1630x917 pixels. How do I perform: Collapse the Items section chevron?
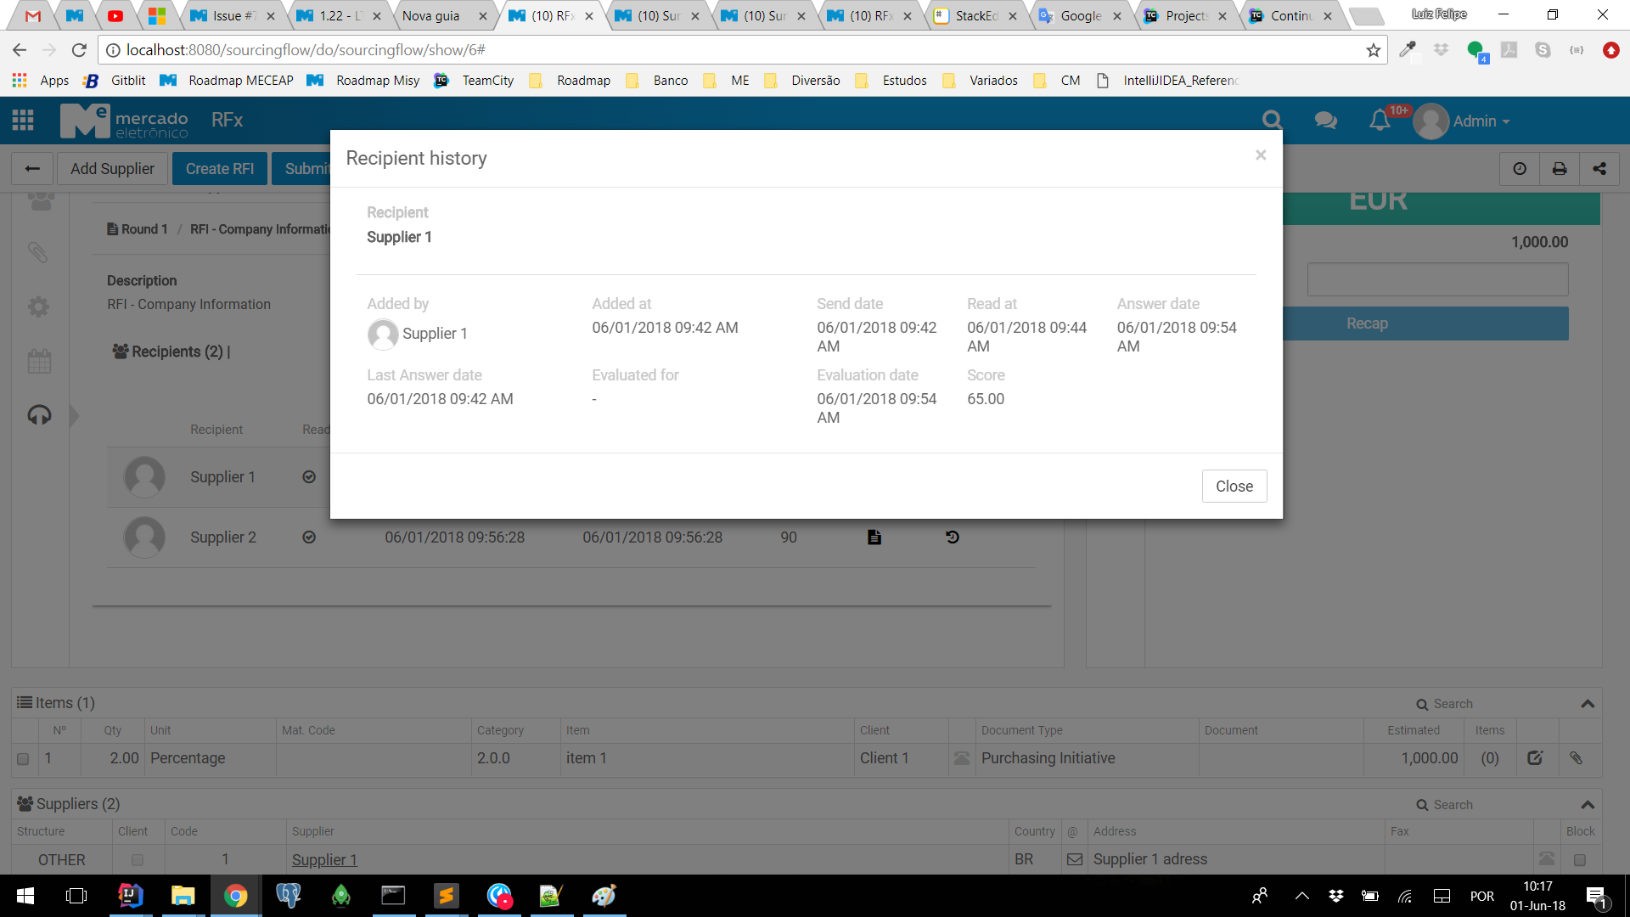(1588, 704)
